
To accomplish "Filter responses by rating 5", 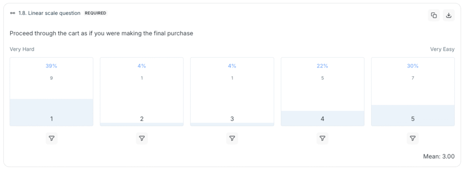I will point(413,138).
